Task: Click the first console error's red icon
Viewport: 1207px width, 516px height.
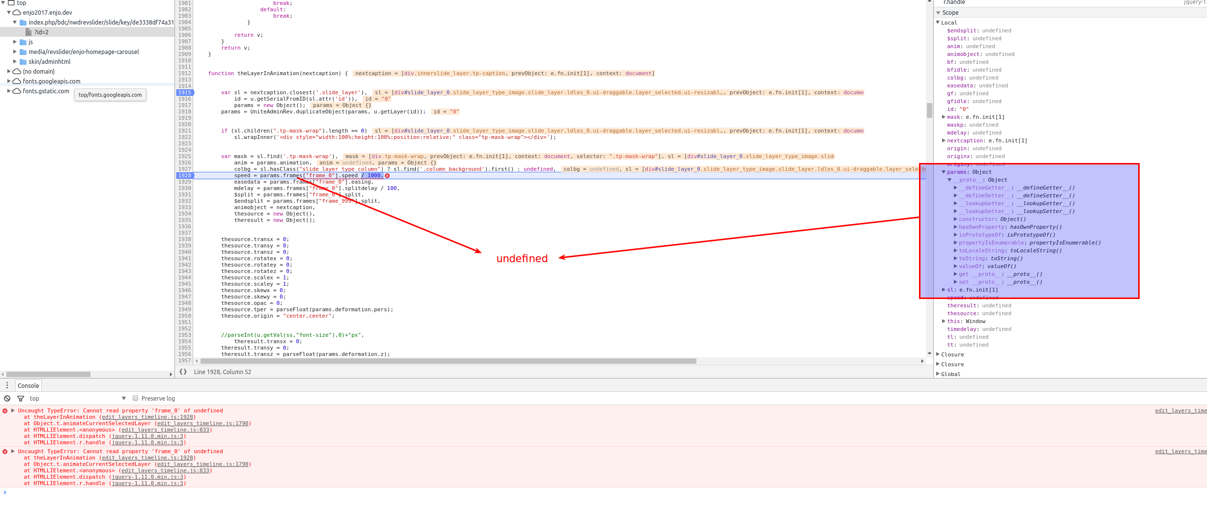Action: pos(5,410)
